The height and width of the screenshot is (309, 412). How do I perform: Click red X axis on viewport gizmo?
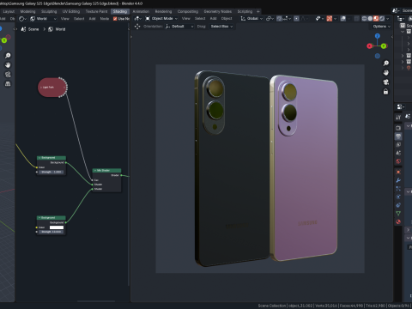coord(369,45)
